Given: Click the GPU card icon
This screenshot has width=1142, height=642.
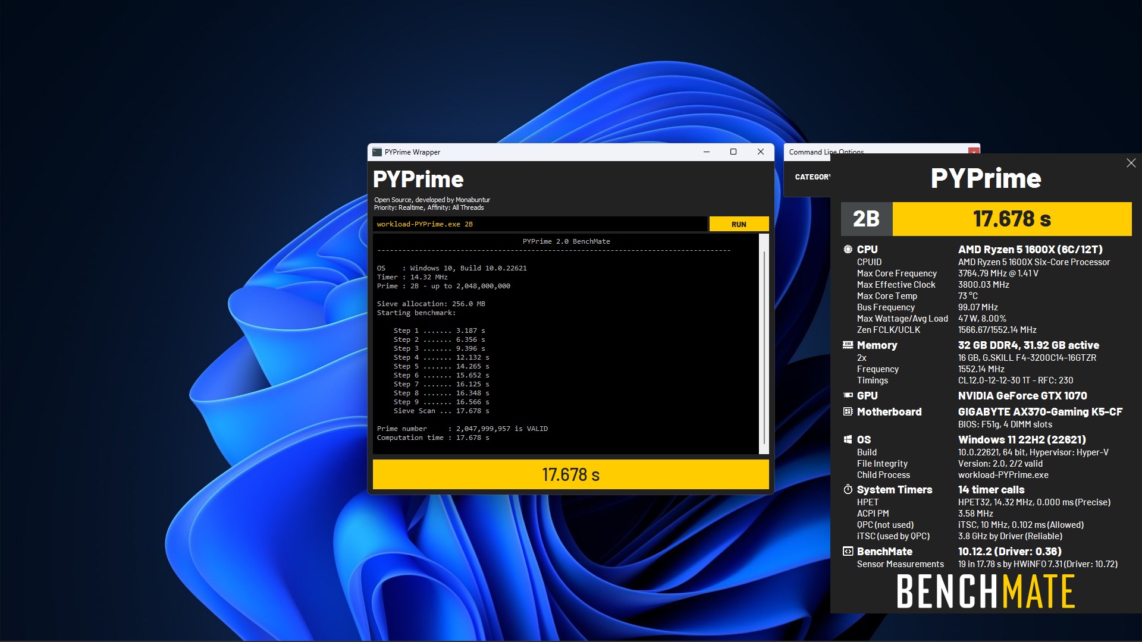Looking at the screenshot, I should tap(848, 395).
